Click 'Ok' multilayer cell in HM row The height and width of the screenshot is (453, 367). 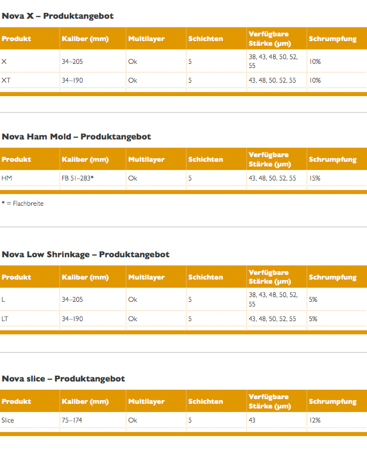pos(132,178)
